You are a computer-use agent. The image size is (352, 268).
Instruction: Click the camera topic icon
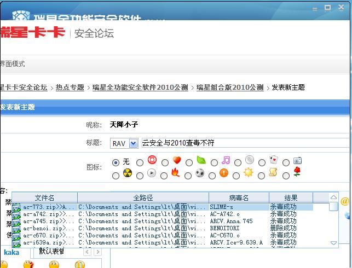click(297, 161)
